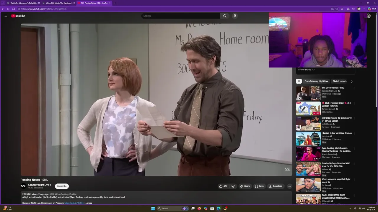
Task: Open options for Survive 30 Days video
Action: pyautogui.click(x=354, y=164)
